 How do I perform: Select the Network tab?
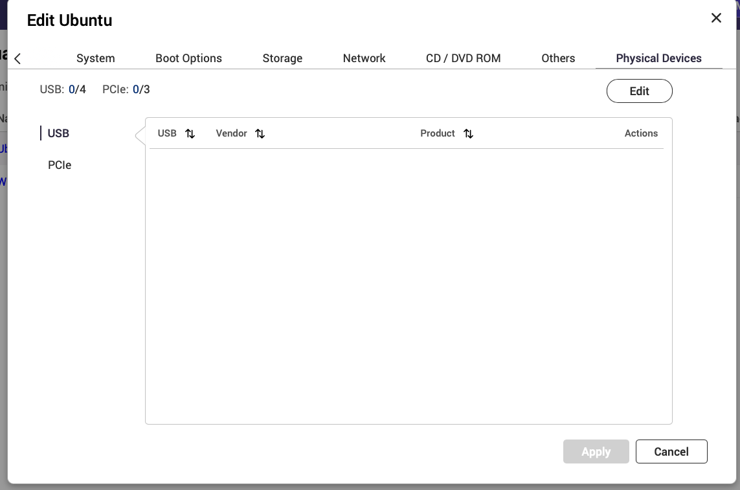pyautogui.click(x=364, y=58)
